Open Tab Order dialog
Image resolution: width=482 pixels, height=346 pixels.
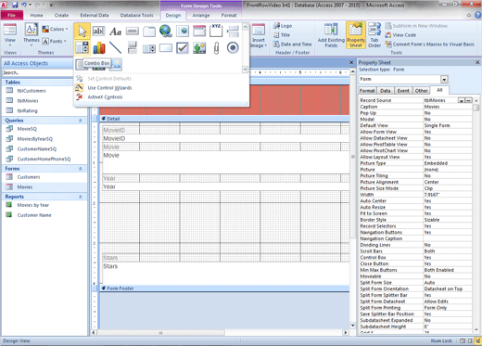374,35
